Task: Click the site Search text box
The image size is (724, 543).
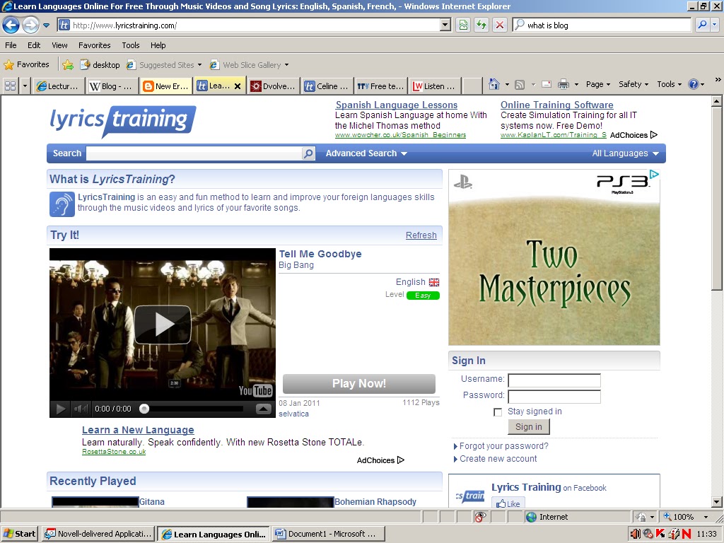Action: pos(194,153)
